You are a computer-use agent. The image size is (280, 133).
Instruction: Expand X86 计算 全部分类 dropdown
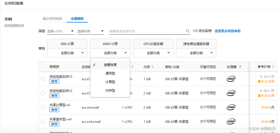[67, 53]
